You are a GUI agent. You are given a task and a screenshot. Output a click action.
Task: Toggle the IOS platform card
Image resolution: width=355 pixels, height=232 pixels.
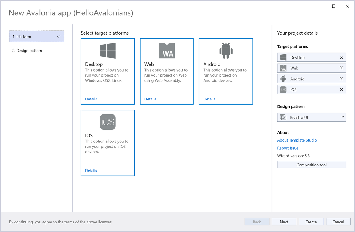pos(108,143)
